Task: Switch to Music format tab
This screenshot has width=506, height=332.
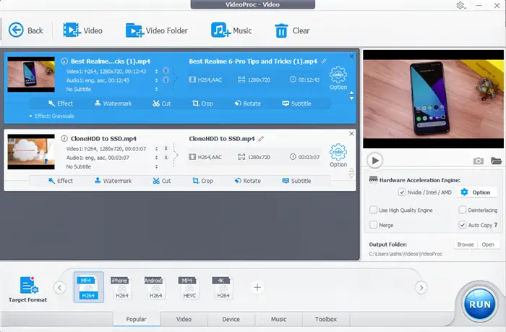Action: 278,319
